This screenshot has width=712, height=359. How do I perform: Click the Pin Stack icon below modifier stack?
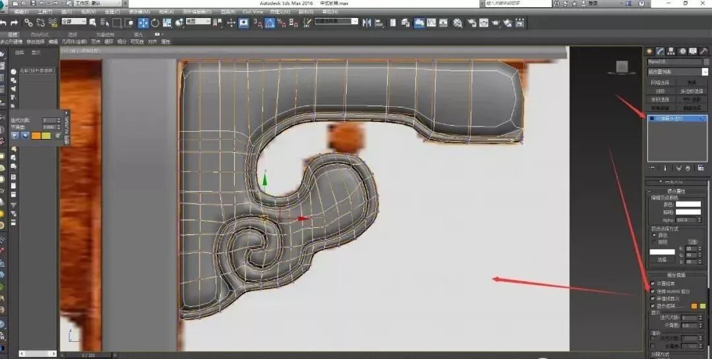coord(653,168)
